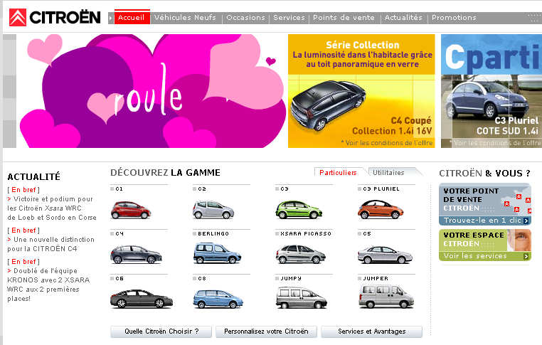Click the Citroën logo in the header
The image size is (542, 345).
click(55, 17)
